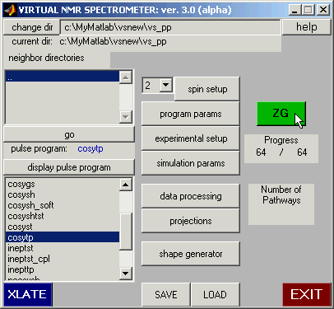
Task: Select cosysh in pulse program list
Action: coord(63,194)
